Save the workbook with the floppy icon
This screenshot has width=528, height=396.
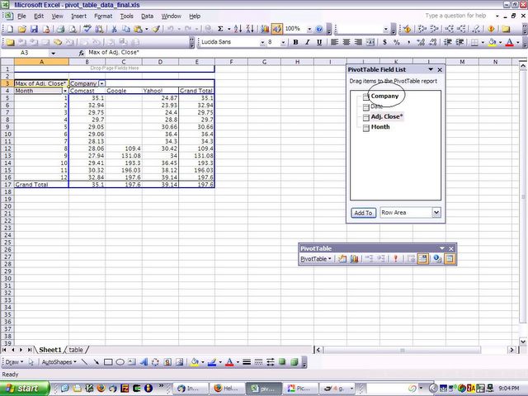click(34, 30)
